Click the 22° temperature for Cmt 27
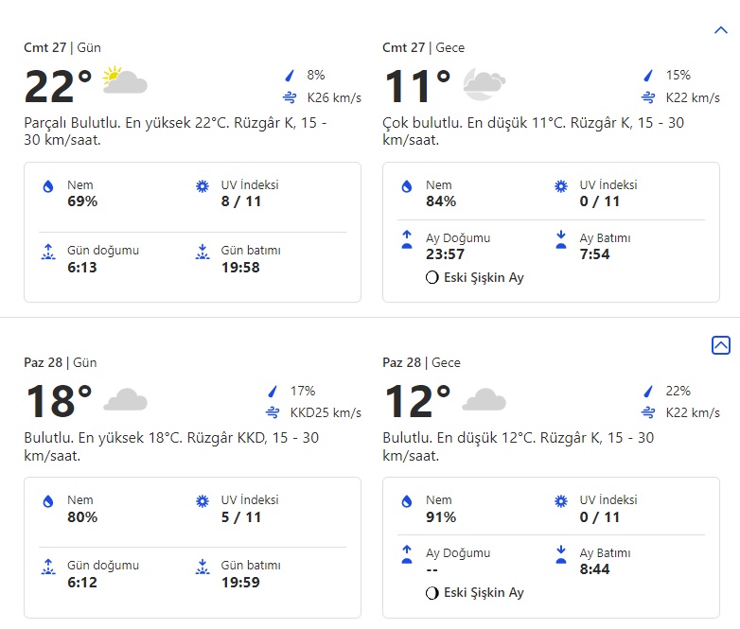Image resolution: width=740 pixels, height=629 pixels. pyautogui.click(x=58, y=86)
